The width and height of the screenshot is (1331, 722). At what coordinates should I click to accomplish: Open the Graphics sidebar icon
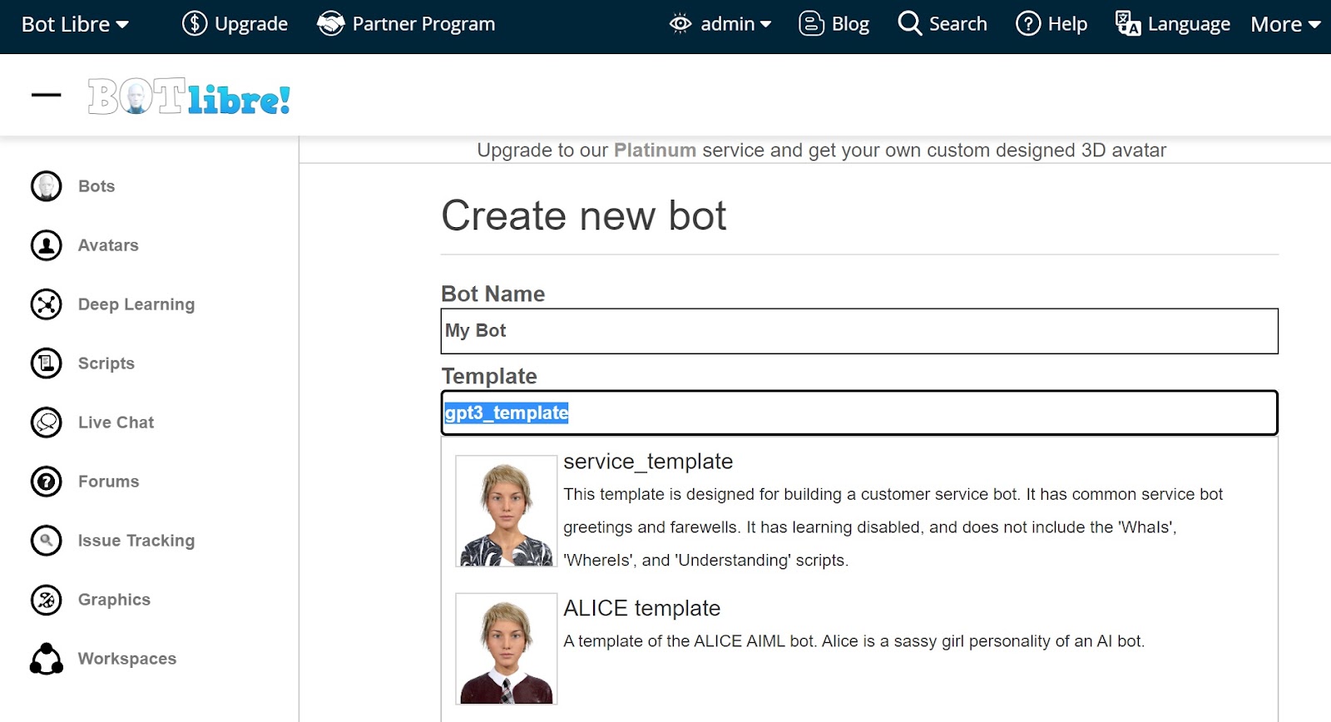(47, 600)
